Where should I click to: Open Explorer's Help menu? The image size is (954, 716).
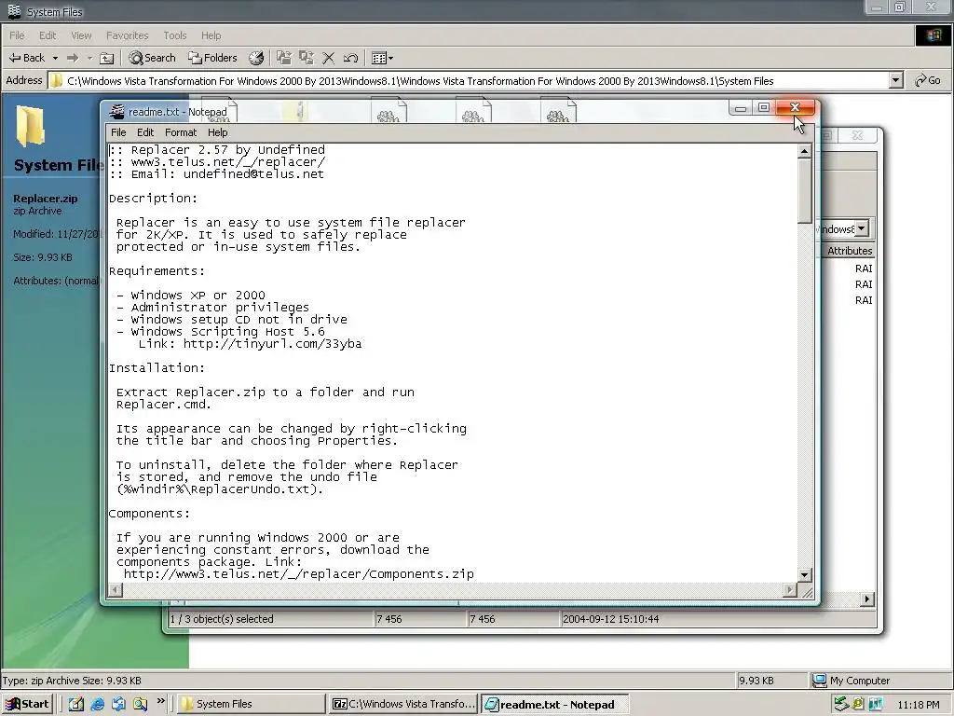coord(211,35)
